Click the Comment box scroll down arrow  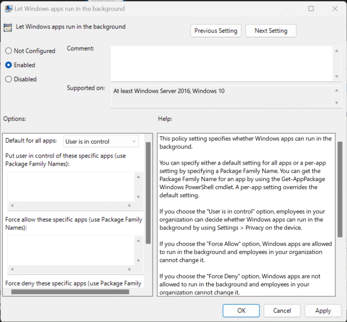(x=336, y=76)
